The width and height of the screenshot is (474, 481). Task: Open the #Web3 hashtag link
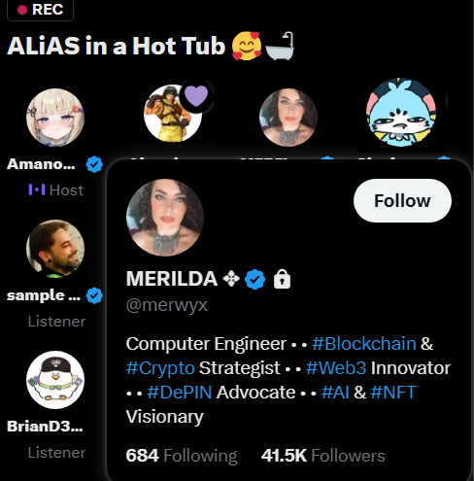coord(336,368)
